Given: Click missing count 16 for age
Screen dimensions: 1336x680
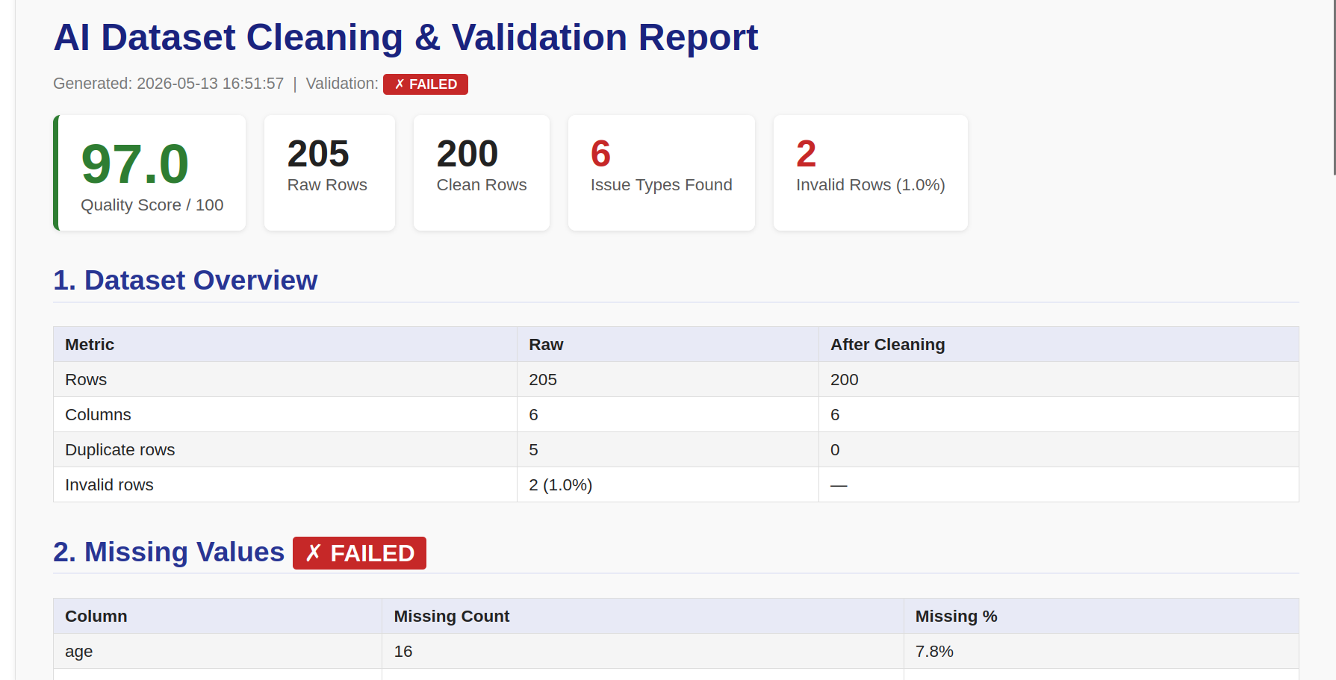Looking at the screenshot, I should (x=643, y=651).
